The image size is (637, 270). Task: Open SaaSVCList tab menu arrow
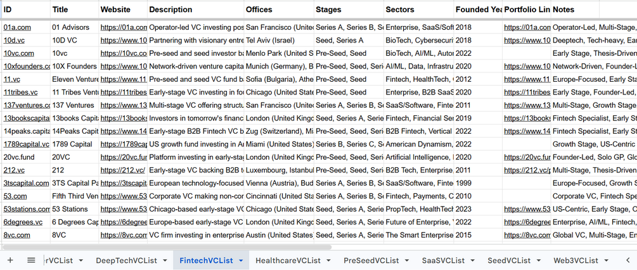click(x=472, y=260)
